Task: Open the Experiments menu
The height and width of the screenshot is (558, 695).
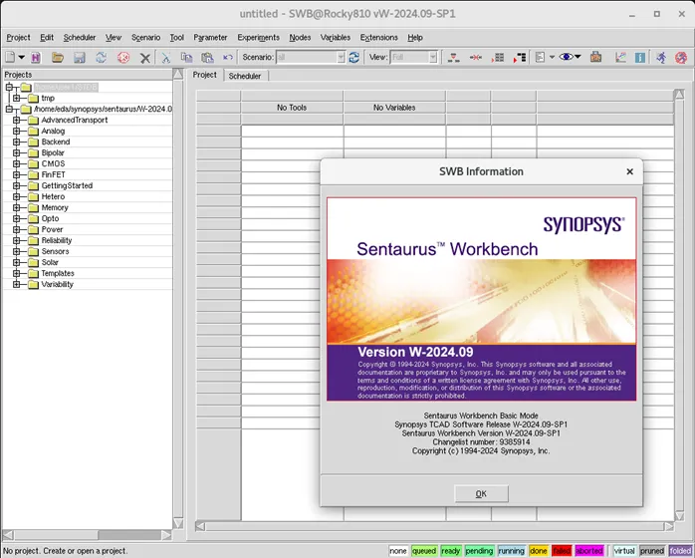Action: (259, 38)
